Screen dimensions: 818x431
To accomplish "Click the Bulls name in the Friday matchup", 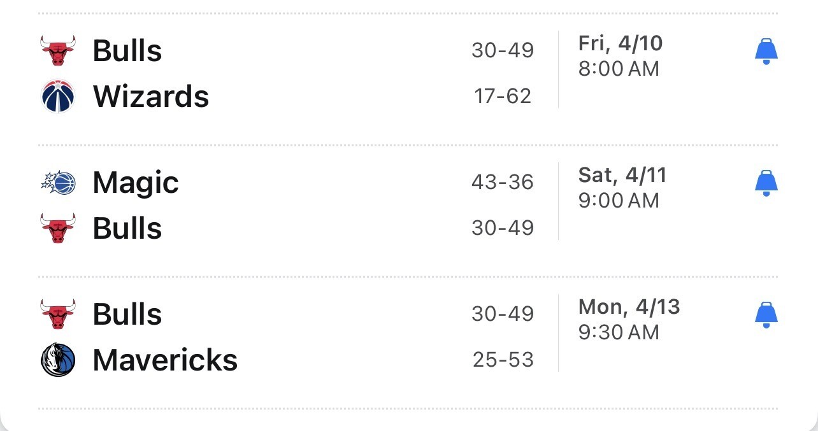I will (127, 50).
